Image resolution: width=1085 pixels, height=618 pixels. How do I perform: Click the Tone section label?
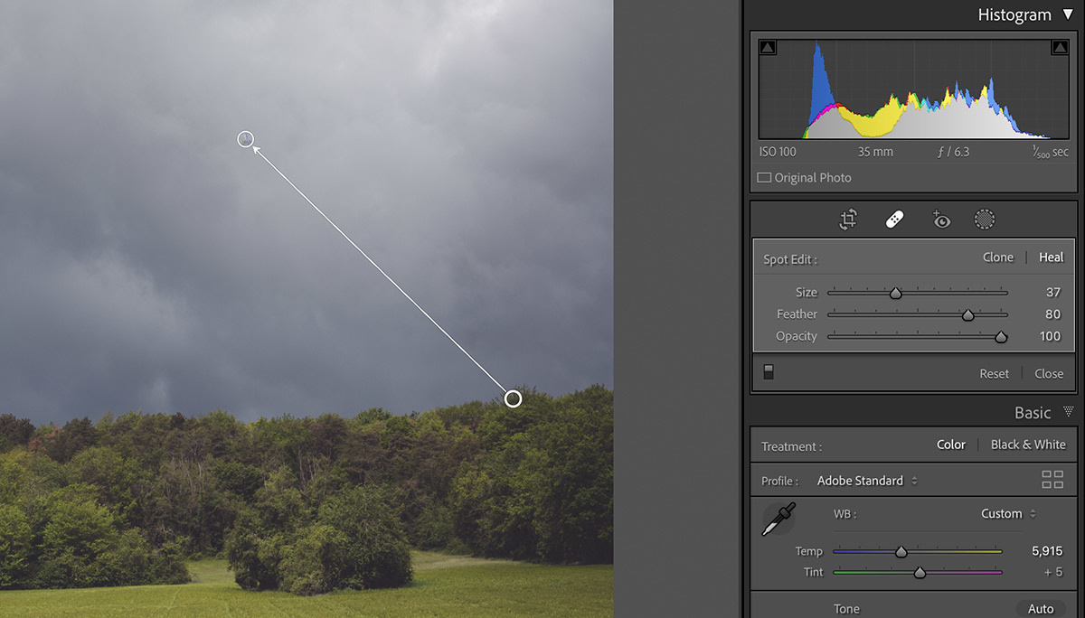[846, 609]
